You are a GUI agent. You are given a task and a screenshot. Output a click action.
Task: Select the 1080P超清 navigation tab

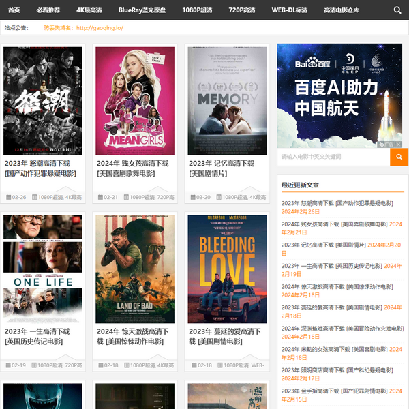(197, 10)
